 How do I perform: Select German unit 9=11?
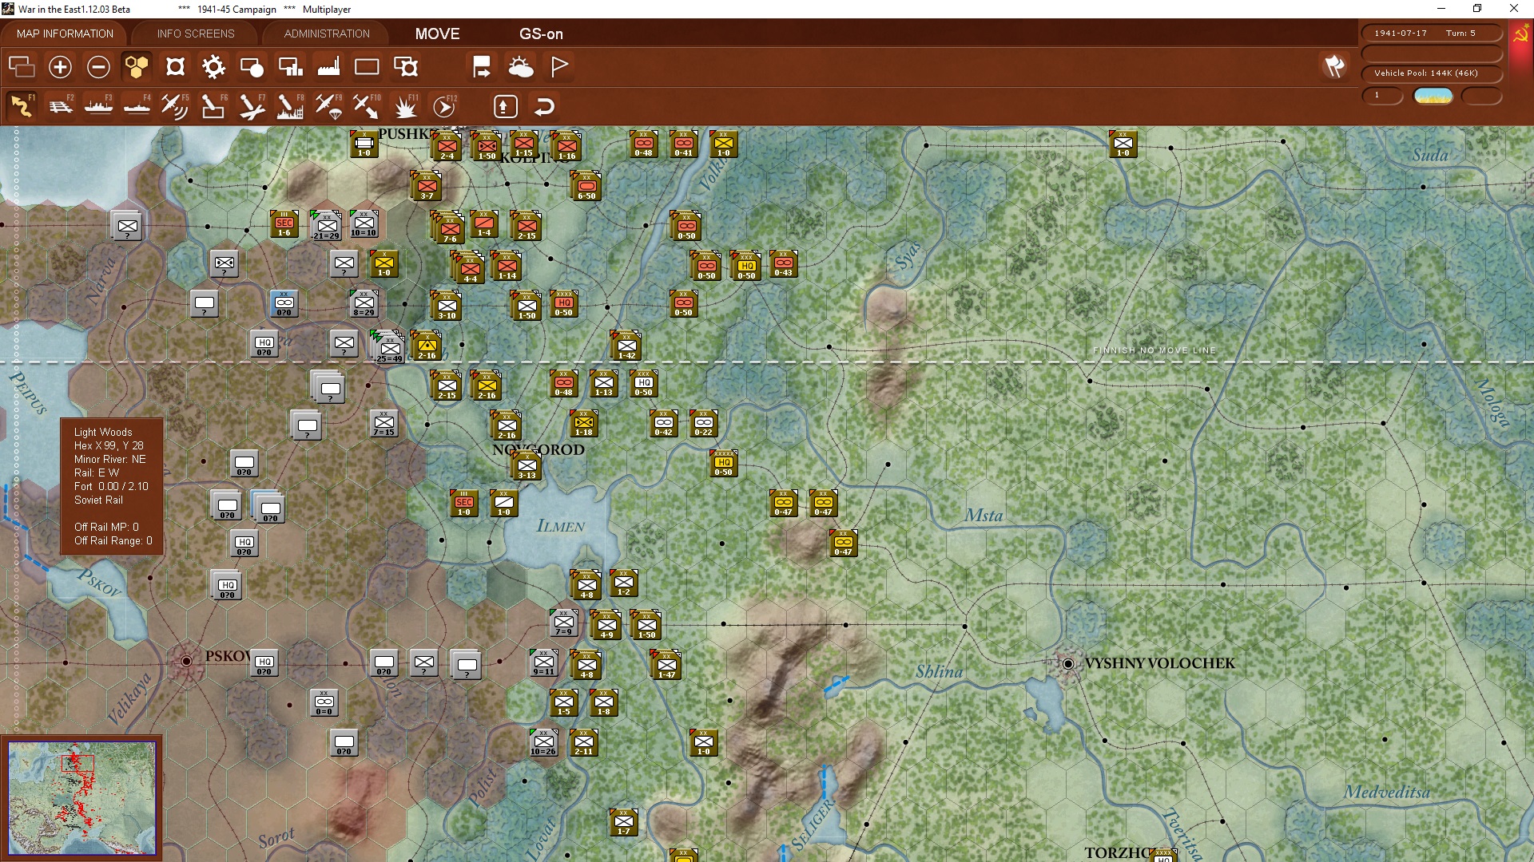[543, 662]
